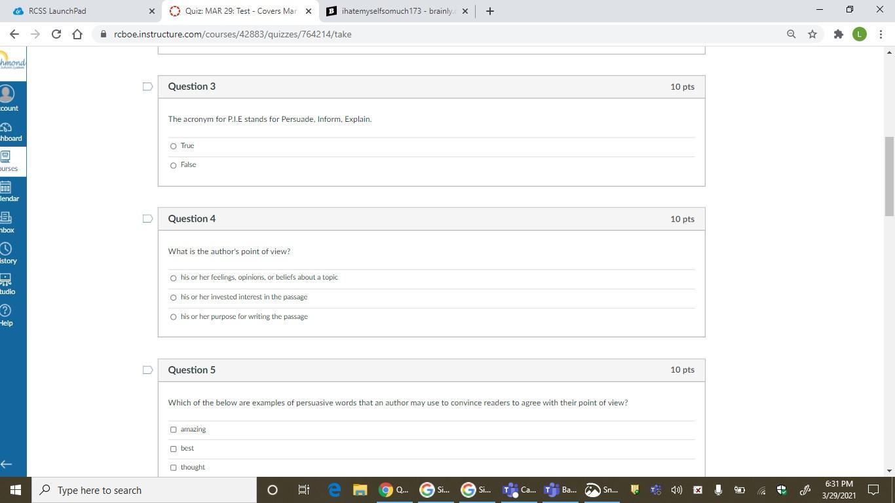
Task: Open the Windows Start menu
Action: 16,490
